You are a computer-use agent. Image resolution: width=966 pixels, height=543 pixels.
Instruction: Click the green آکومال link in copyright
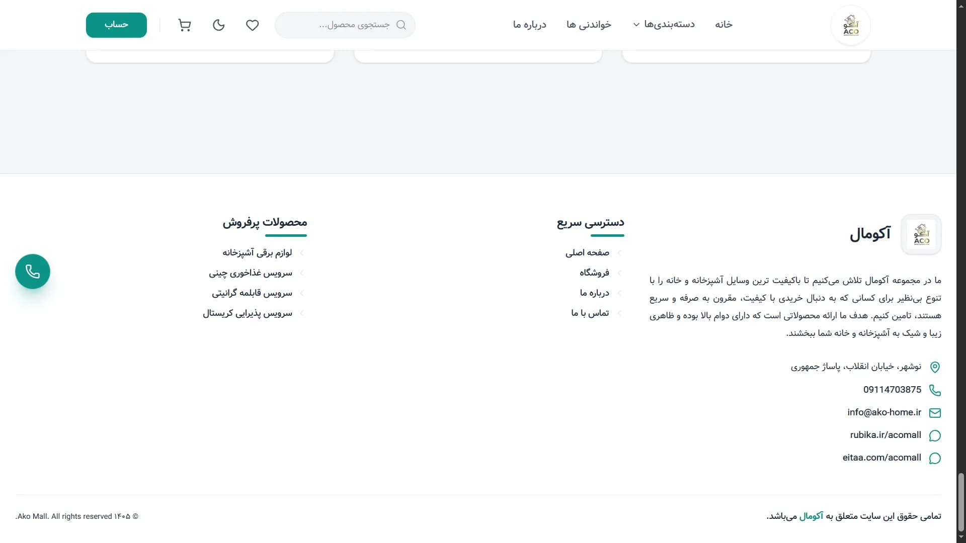pyautogui.click(x=811, y=516)
